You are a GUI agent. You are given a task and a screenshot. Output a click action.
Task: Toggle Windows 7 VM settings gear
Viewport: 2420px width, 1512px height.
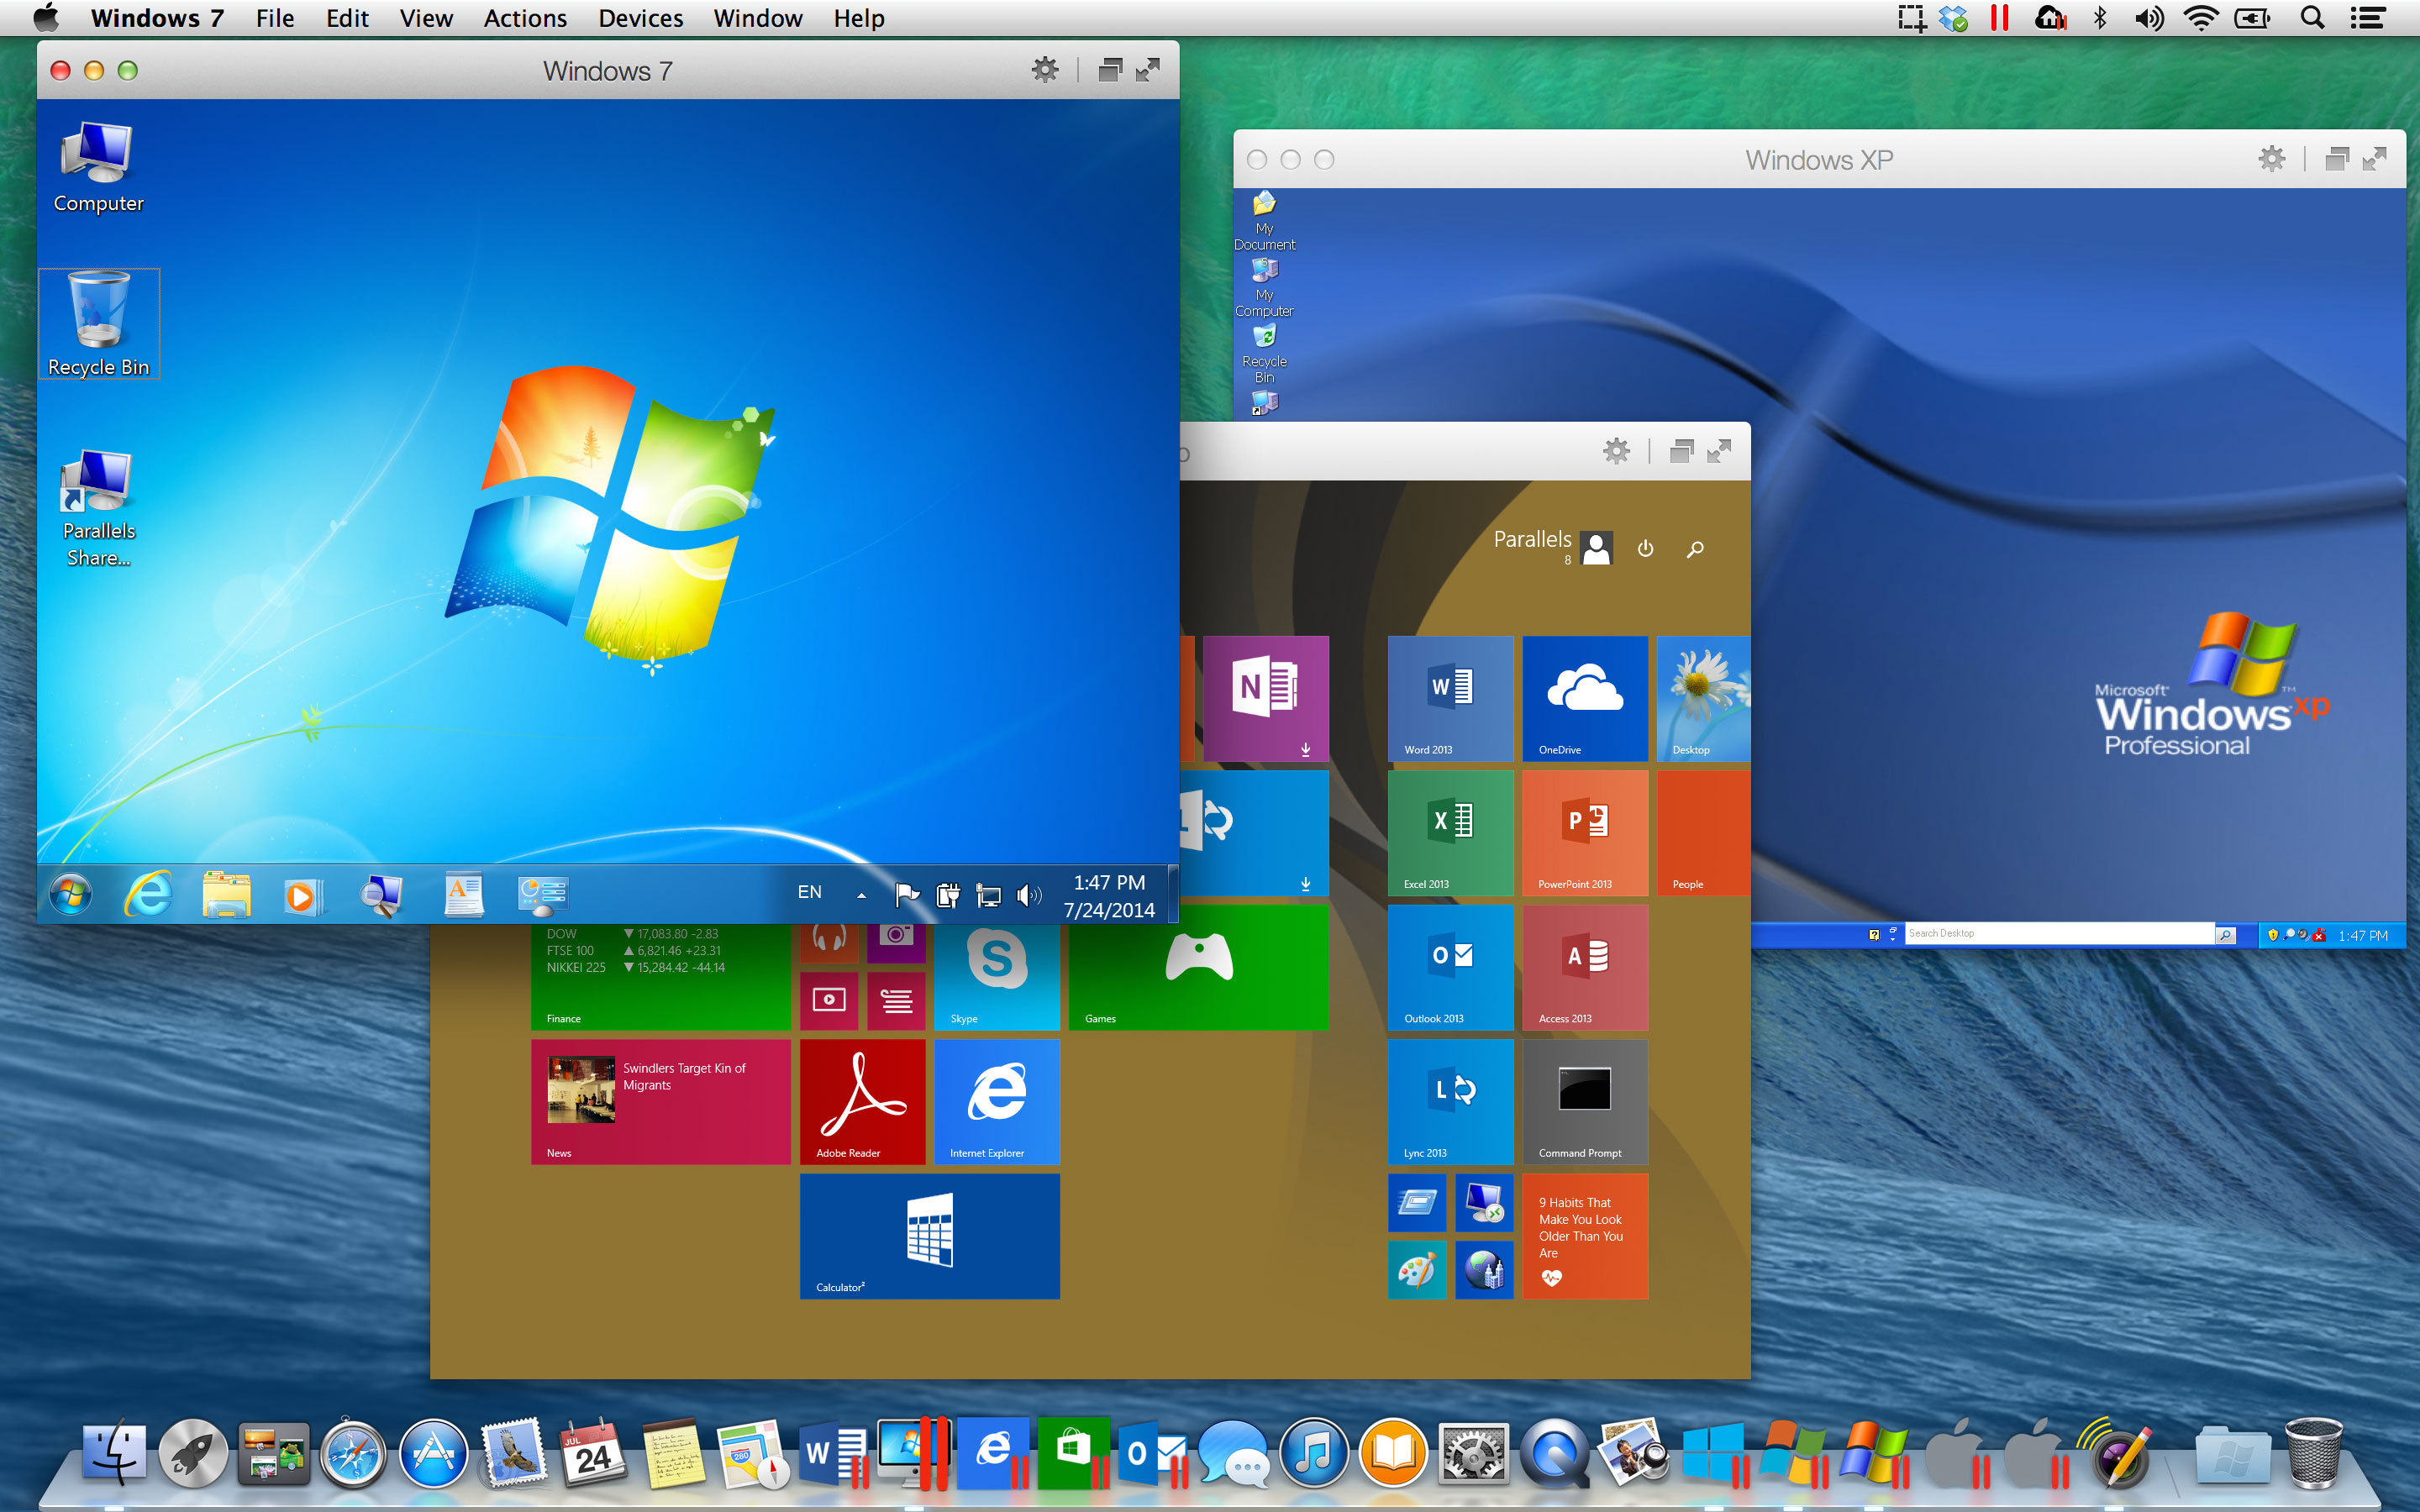pyautogui.click(x=1042, y=70)
